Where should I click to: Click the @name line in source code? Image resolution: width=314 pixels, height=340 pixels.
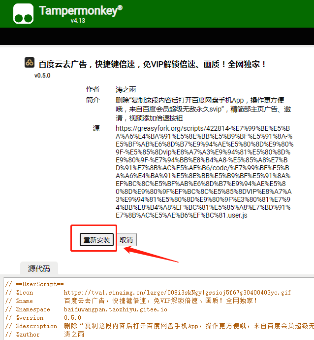[131, 301]
